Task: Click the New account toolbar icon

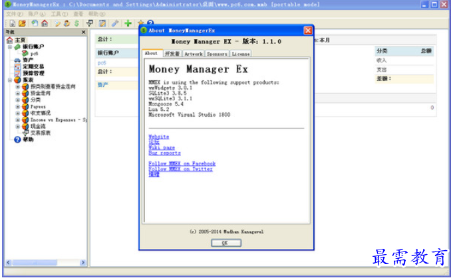Action: pos(35,23)
